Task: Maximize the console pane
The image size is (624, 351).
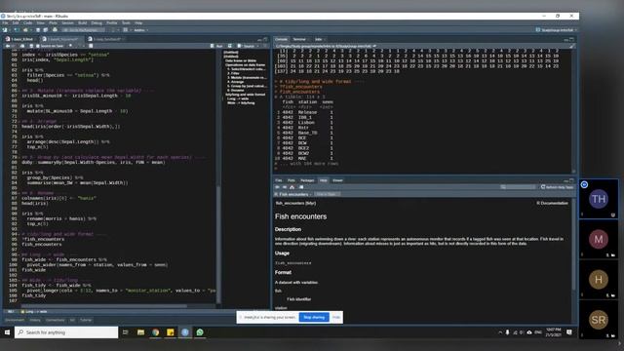Action: (x=572, y=39)
